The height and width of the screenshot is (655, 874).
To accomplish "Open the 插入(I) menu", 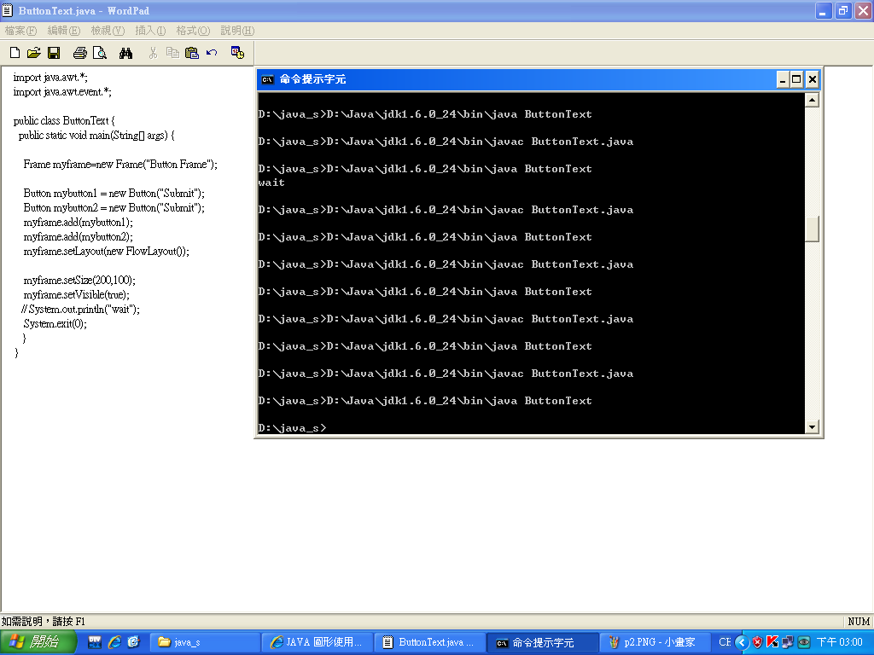I will (x=150, y=31).
